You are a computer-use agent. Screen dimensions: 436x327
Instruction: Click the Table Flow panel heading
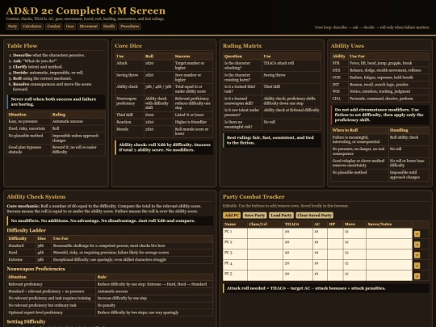[22, 46]
